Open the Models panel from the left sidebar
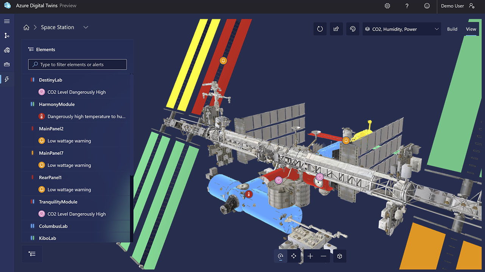The height and width of the screenshot is (272, 485). (x=7, y=50)
